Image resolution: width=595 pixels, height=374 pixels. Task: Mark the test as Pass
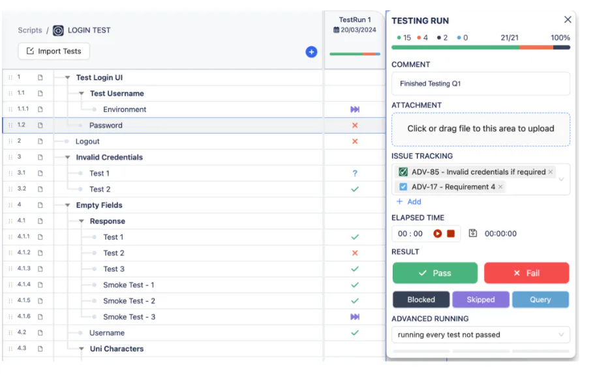435,273
